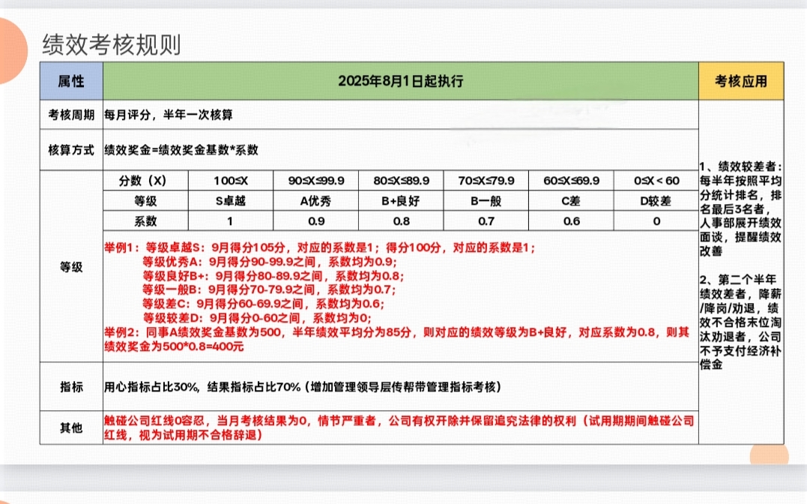Click the B+良好 grade cell

[401, 201]
